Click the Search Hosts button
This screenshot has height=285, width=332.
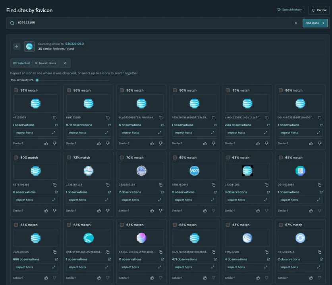[x=46, y=63]
